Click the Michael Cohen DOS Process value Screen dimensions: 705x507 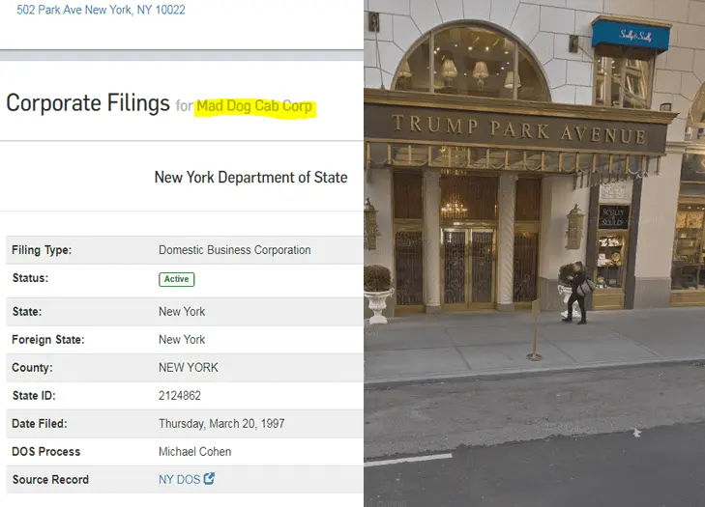[x=194, y=452]
